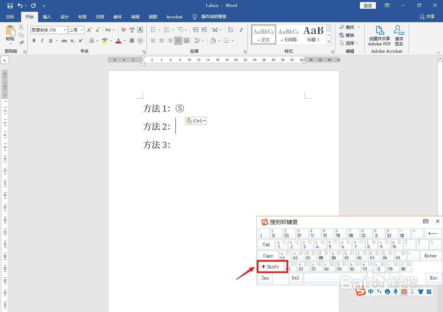Toggle superscript formatting
443x312 pixels.
(81, 41)
